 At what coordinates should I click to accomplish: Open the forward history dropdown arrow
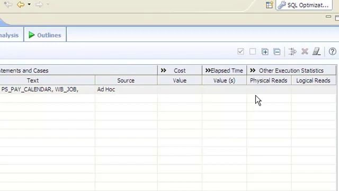(x=48, y=4)
